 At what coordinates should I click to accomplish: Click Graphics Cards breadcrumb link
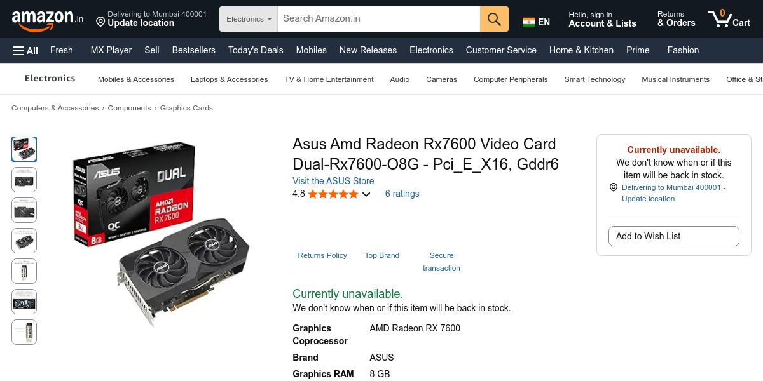[x=186, y=108]
